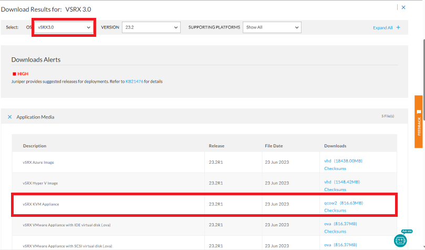This screenshot has height=250, width=425.
Task: Click the Expand All link
Action: pyautogui.click(x=383, y=28)
